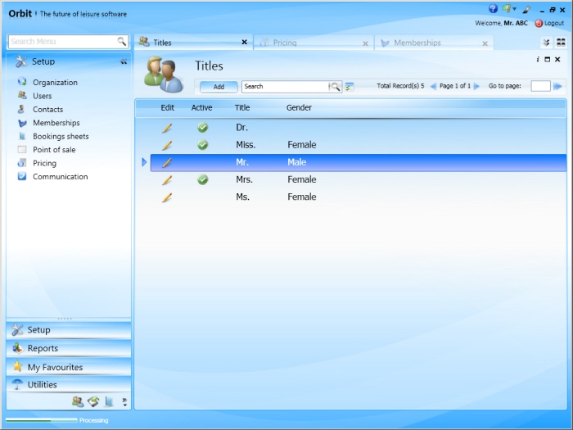Collapse the Setup panel with double chevron

124,61
